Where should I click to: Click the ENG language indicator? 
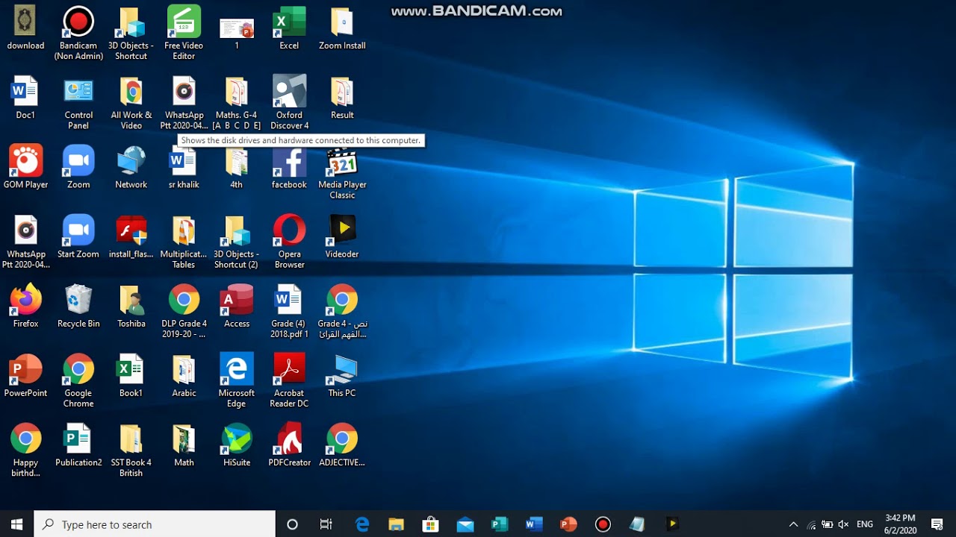pos(865,524)
